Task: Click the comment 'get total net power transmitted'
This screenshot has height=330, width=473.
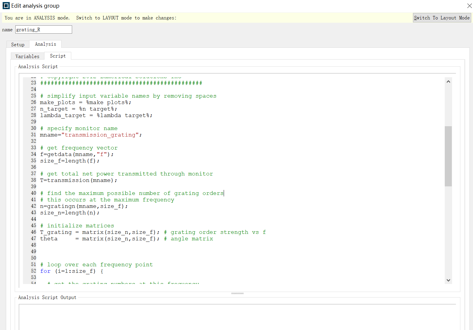Action: coord(127,174)
